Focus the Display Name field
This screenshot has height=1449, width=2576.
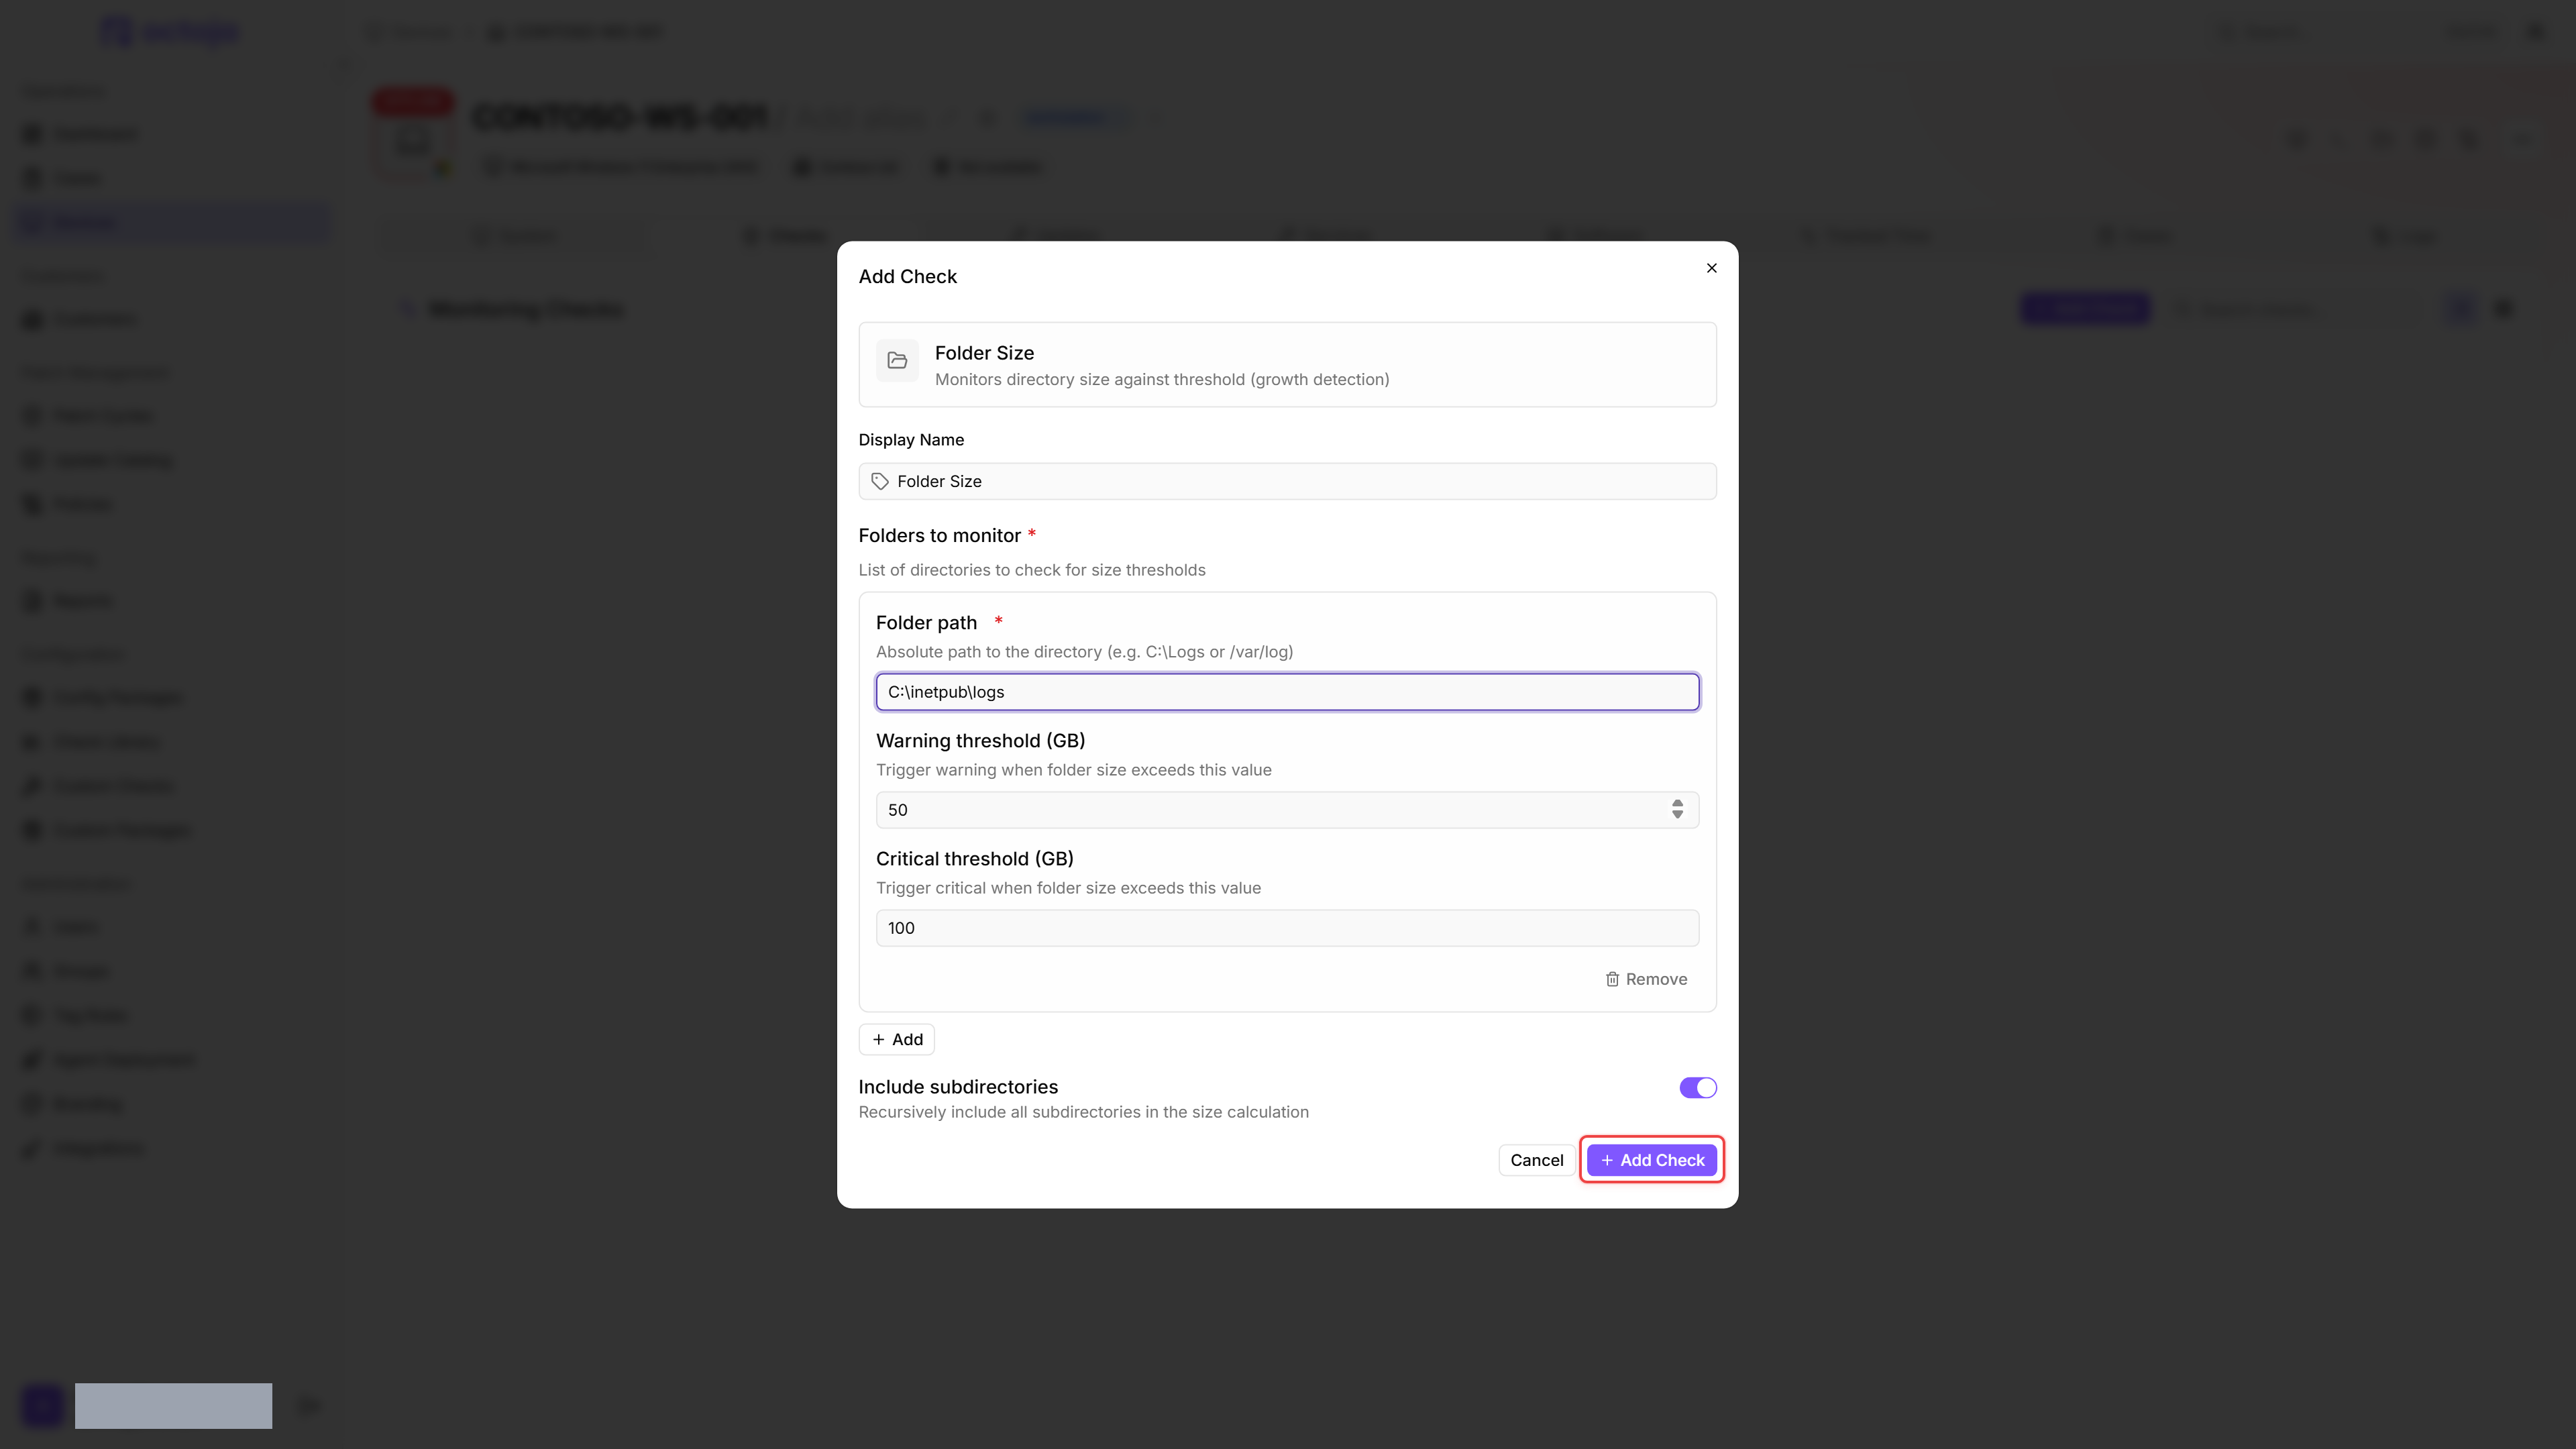(1287, 481)
